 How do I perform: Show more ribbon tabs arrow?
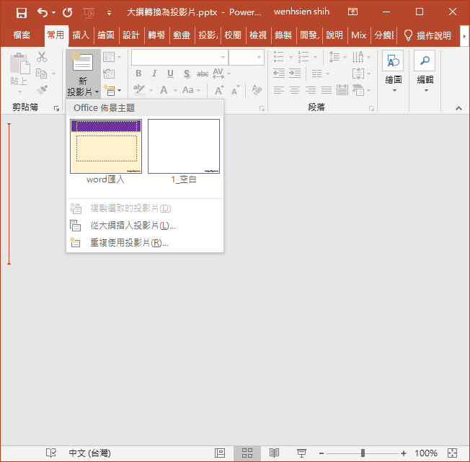point(464,36)
